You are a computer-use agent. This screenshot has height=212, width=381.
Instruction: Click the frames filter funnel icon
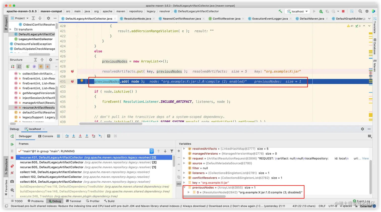point(172,151)
